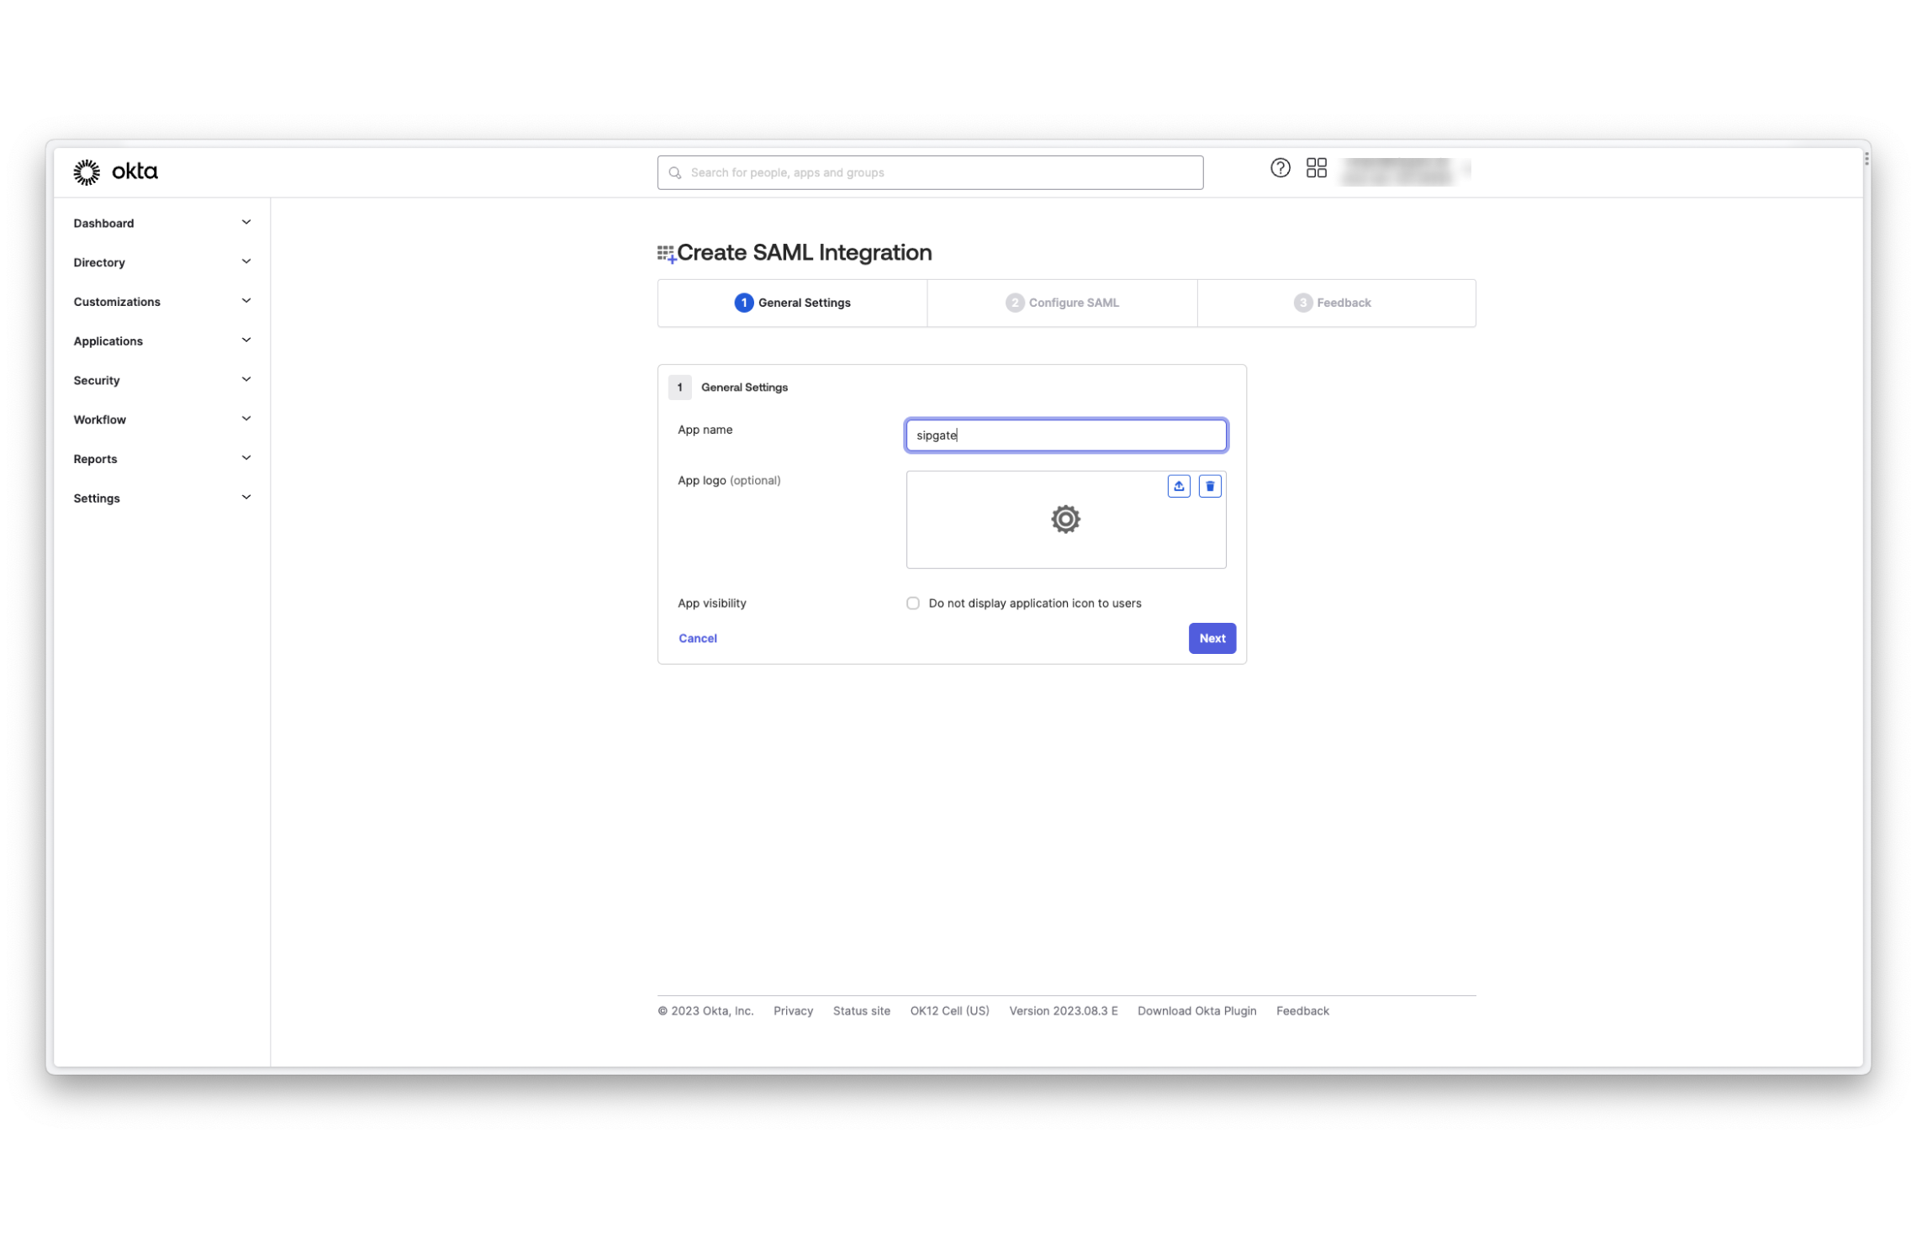Cancel the SAML integration setup
Image resolution: width=1917 pixels, height=1244 pixels.
point(697,639)
